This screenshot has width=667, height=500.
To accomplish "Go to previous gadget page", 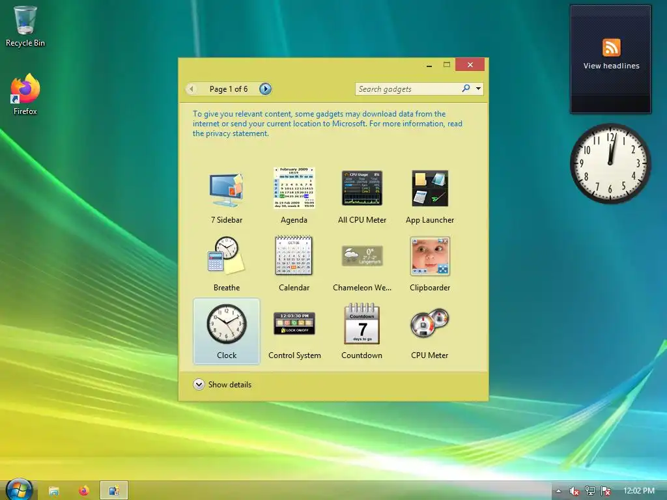I will click(x=192, y=89).
